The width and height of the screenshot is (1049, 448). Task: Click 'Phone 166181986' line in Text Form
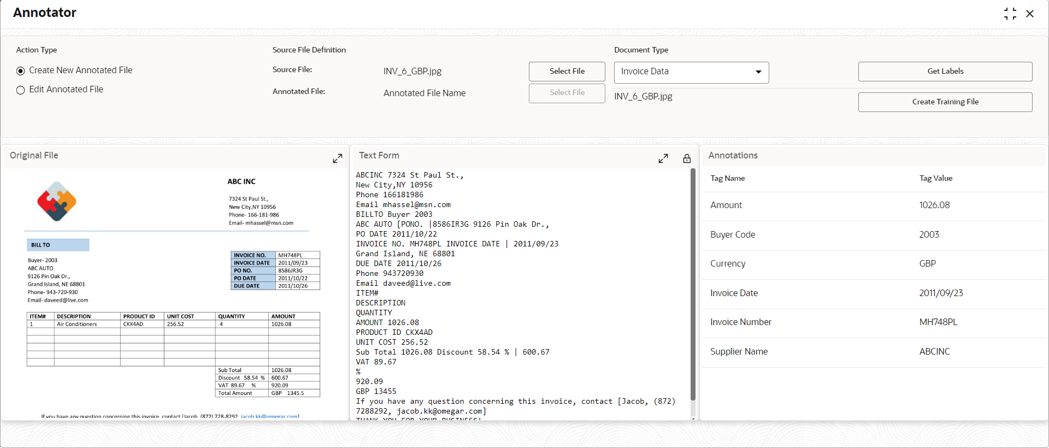point(390,195)
